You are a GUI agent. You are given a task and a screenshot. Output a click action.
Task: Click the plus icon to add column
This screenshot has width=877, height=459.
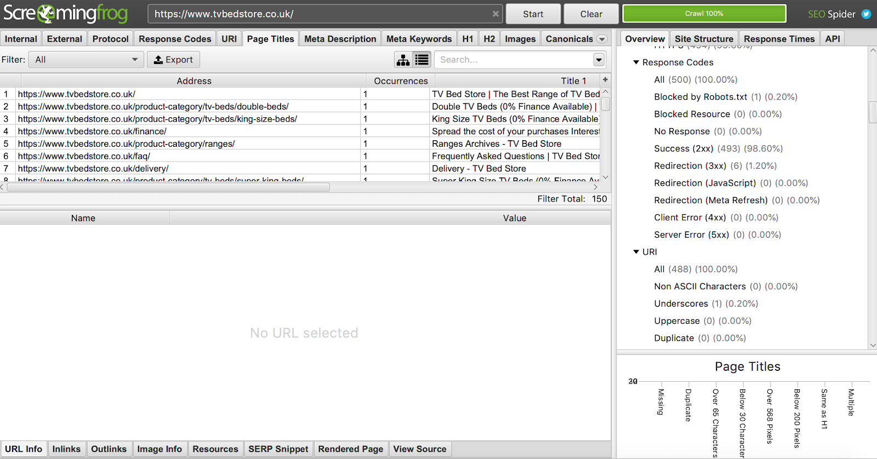(605, 80)
